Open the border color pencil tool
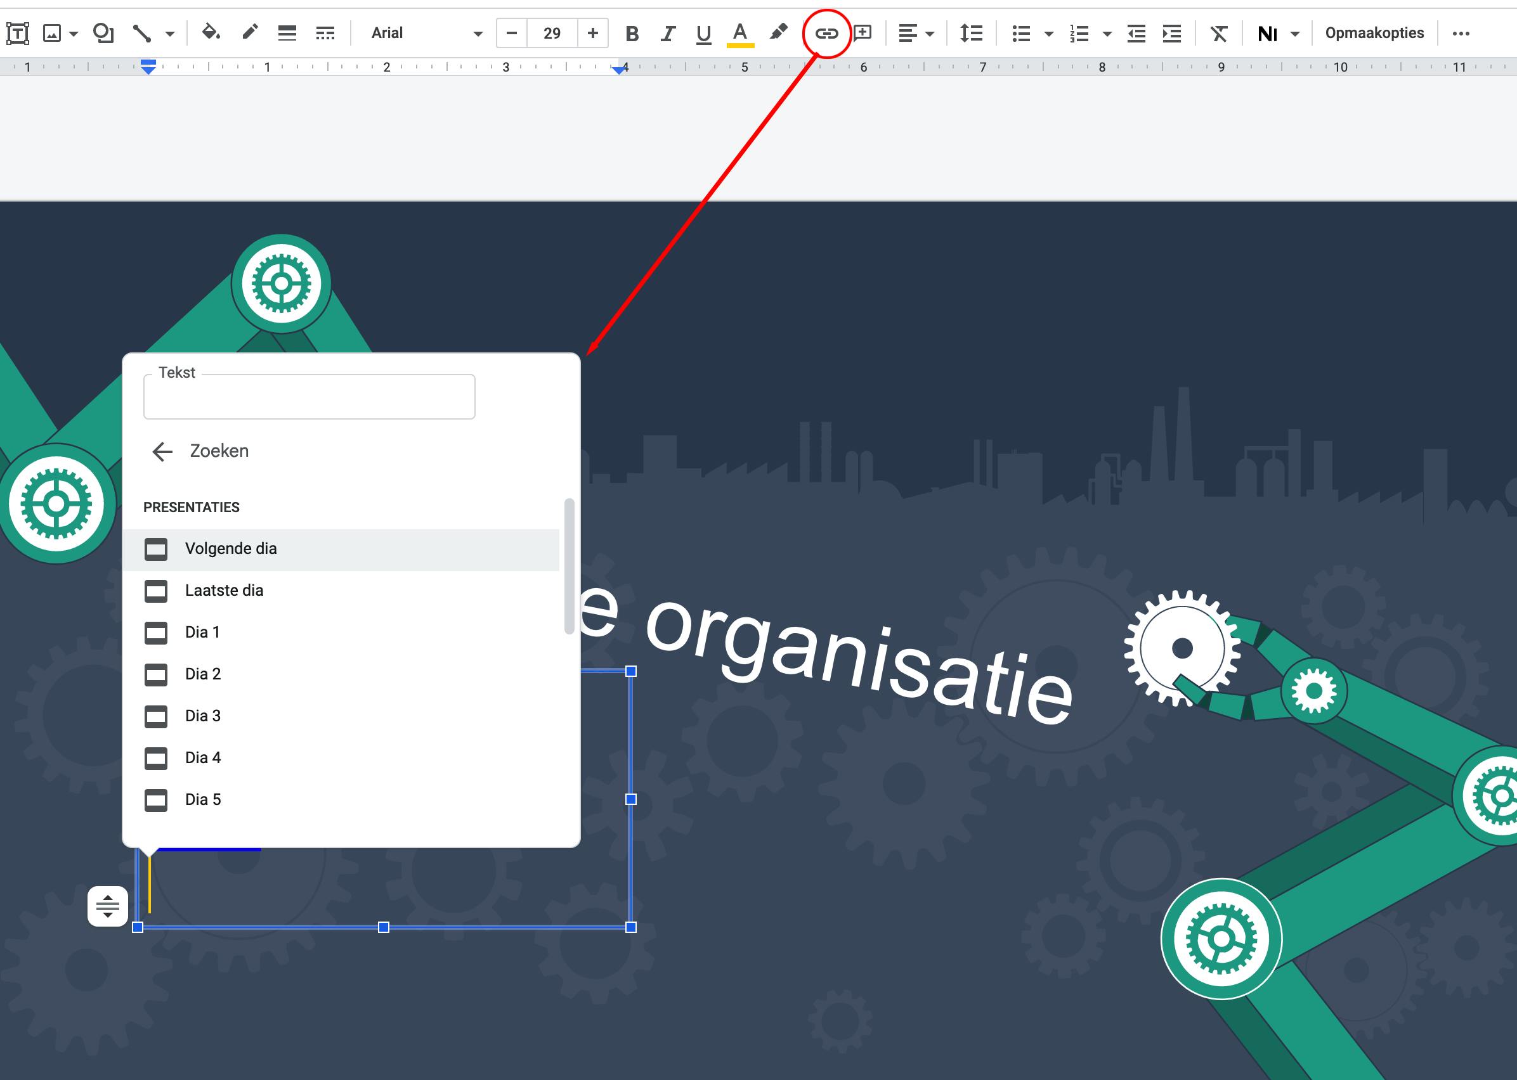1517x1080 pixels. click(249, 32)
